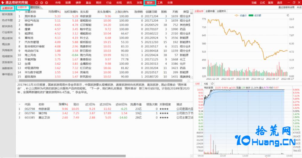Click the 收盘价 legend marker
The image size is (302, 158).
[x=237, y=15]
